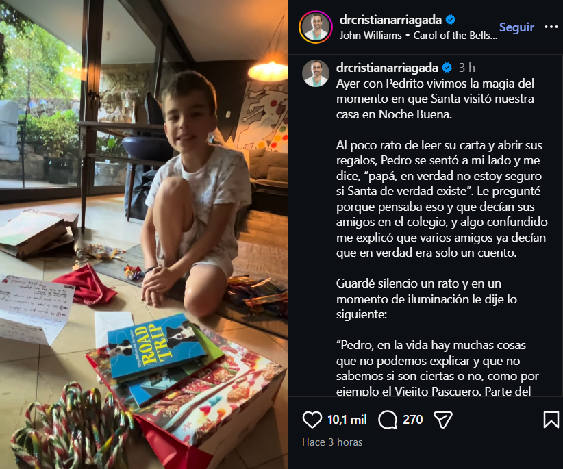The image size is (563, 469).
Task: Open the header profile picture story ring
Action: [316, 27]
